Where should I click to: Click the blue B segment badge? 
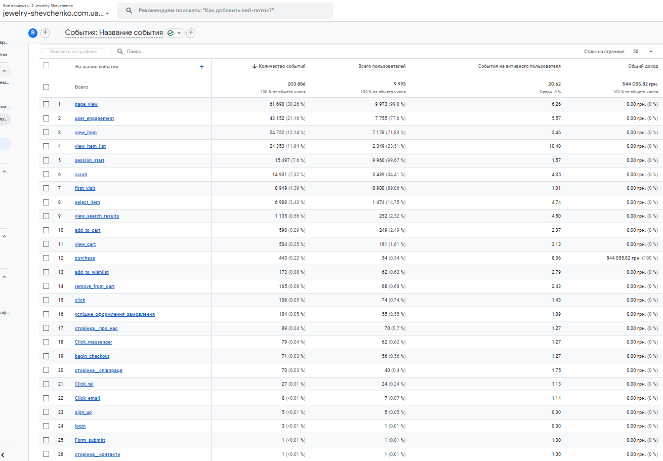pyautogui.click(x=33, y=33)
